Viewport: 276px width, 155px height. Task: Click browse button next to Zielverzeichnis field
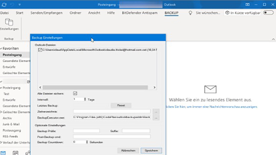[x=156, y=111]
